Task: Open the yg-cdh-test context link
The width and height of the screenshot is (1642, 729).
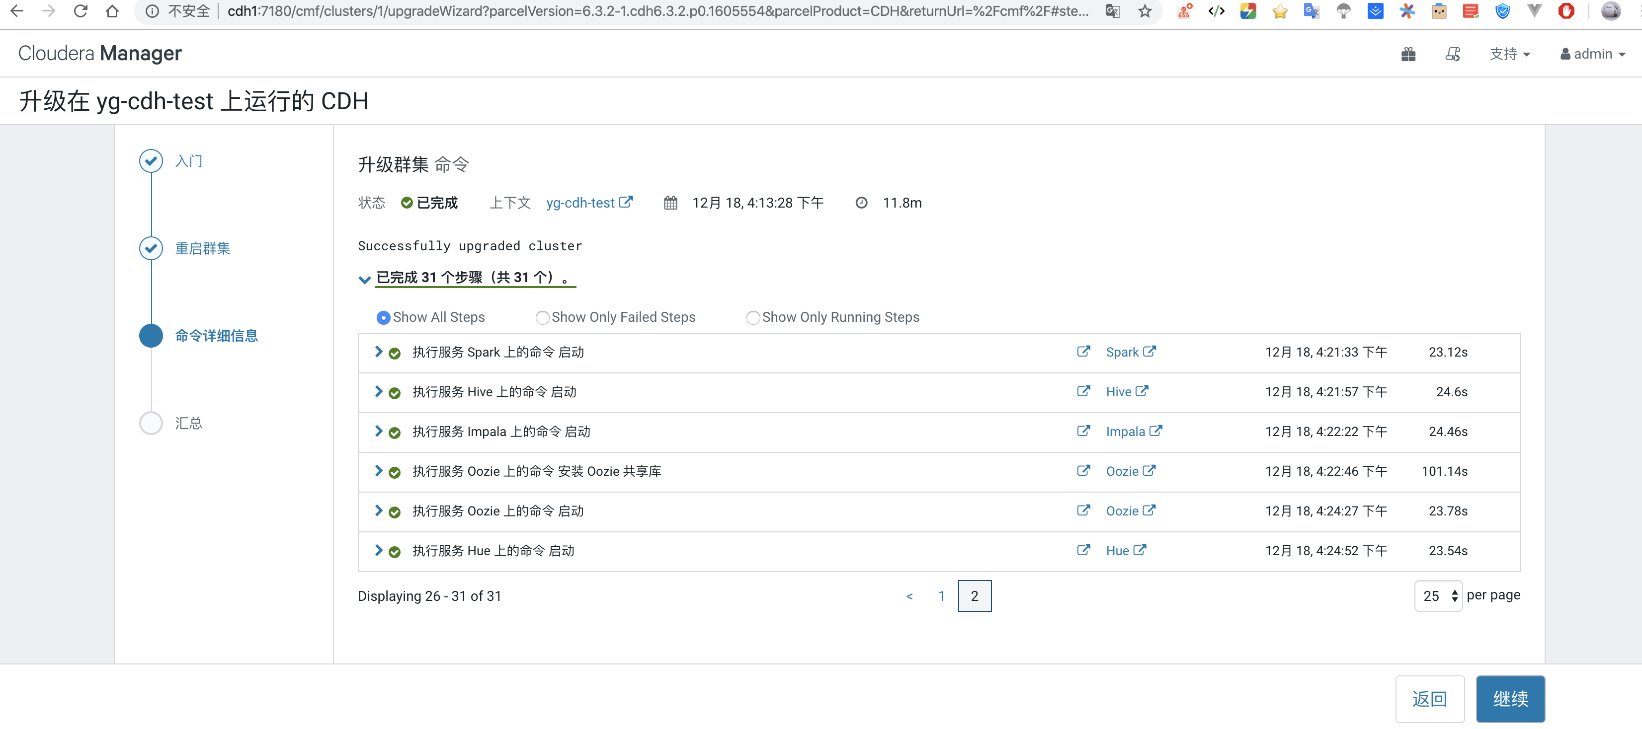Action: (589, 203)
